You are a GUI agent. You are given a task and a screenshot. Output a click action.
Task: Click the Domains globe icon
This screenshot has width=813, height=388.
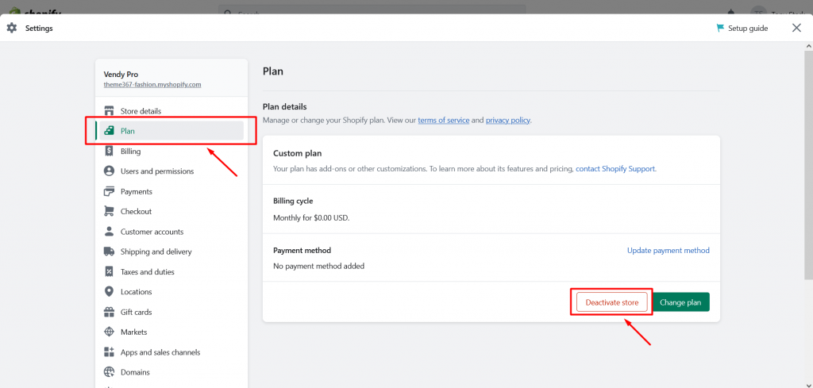[109, 372]
